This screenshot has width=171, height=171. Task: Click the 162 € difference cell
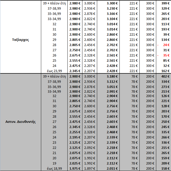click(x=164, y=71)
